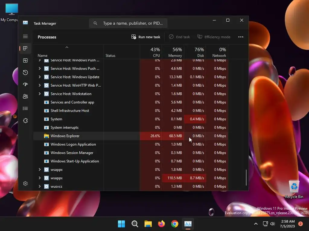
Task: Click the Run new task button
Action: pos(146,37)
